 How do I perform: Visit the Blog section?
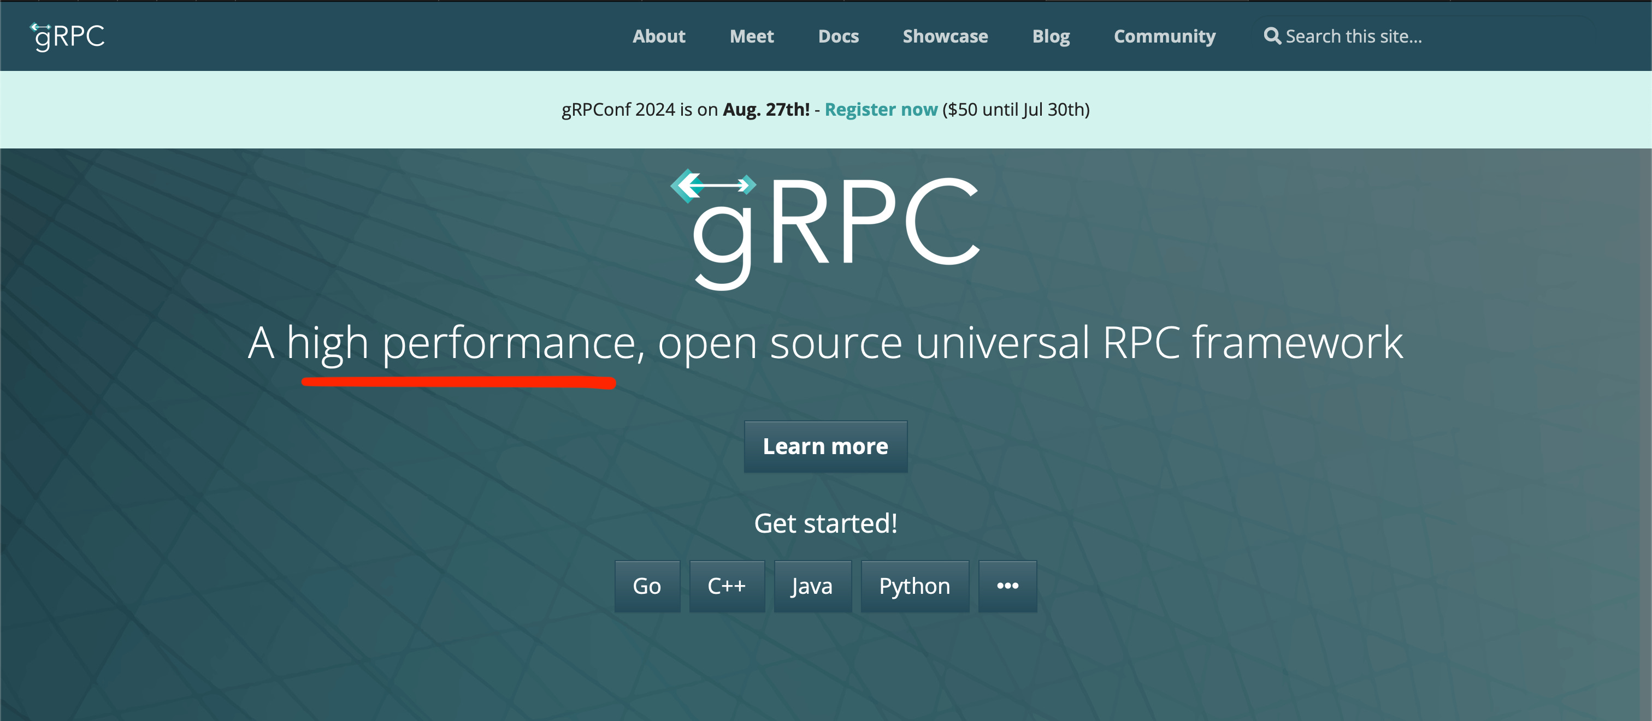tap(1051, 37)
